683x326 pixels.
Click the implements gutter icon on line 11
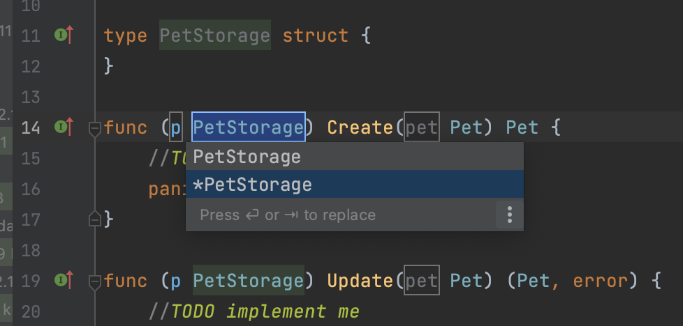point(64,35)
